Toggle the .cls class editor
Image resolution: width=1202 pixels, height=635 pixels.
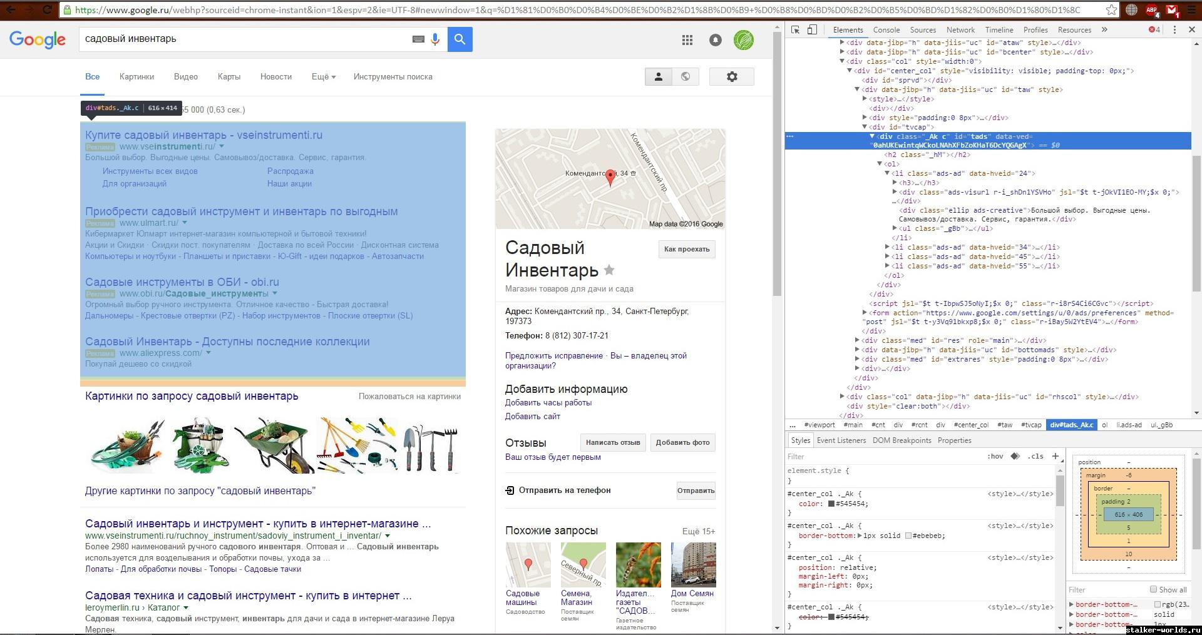tap(1035, 456)
